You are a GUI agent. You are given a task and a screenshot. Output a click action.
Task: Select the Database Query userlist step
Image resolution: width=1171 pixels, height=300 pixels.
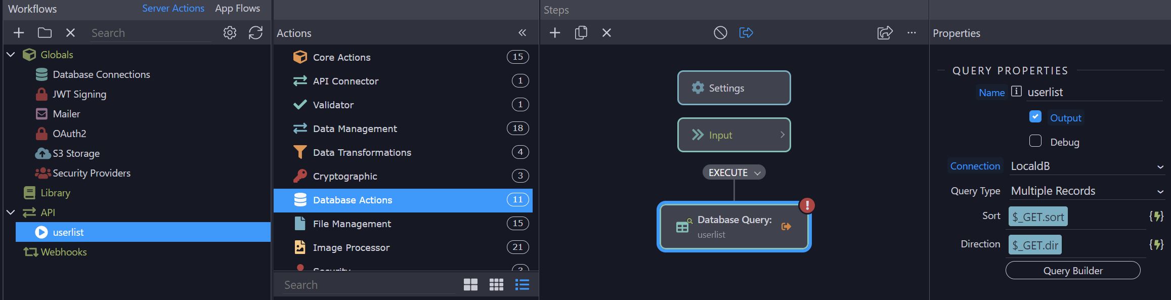734,226
